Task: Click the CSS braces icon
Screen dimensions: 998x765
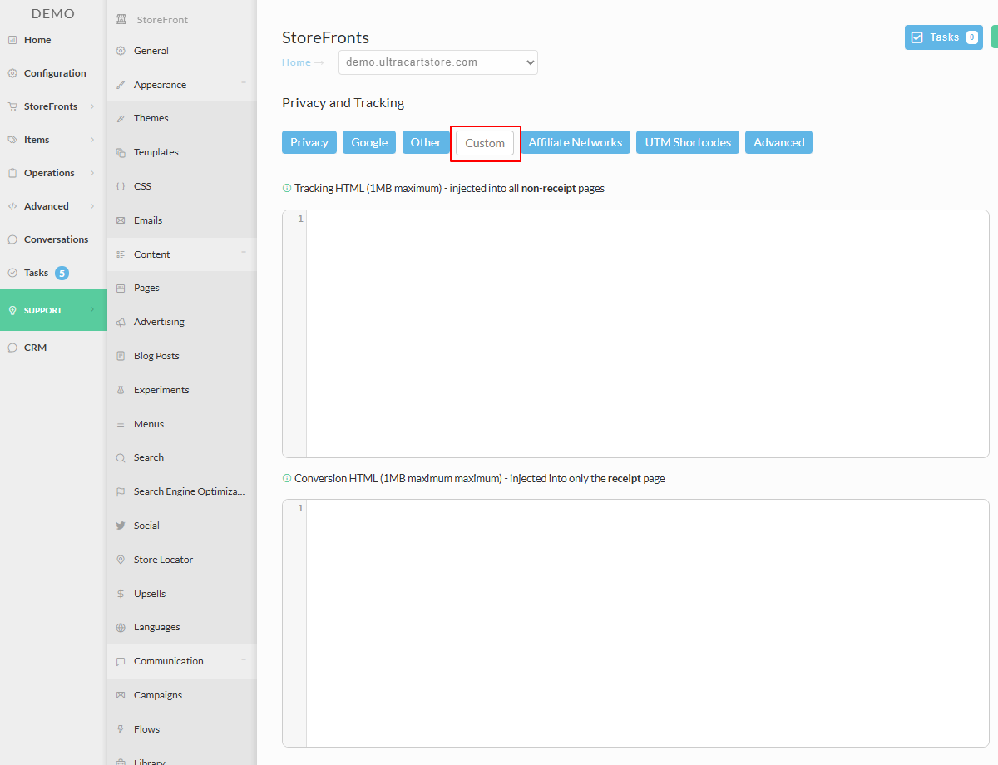Action: point(121,186)
